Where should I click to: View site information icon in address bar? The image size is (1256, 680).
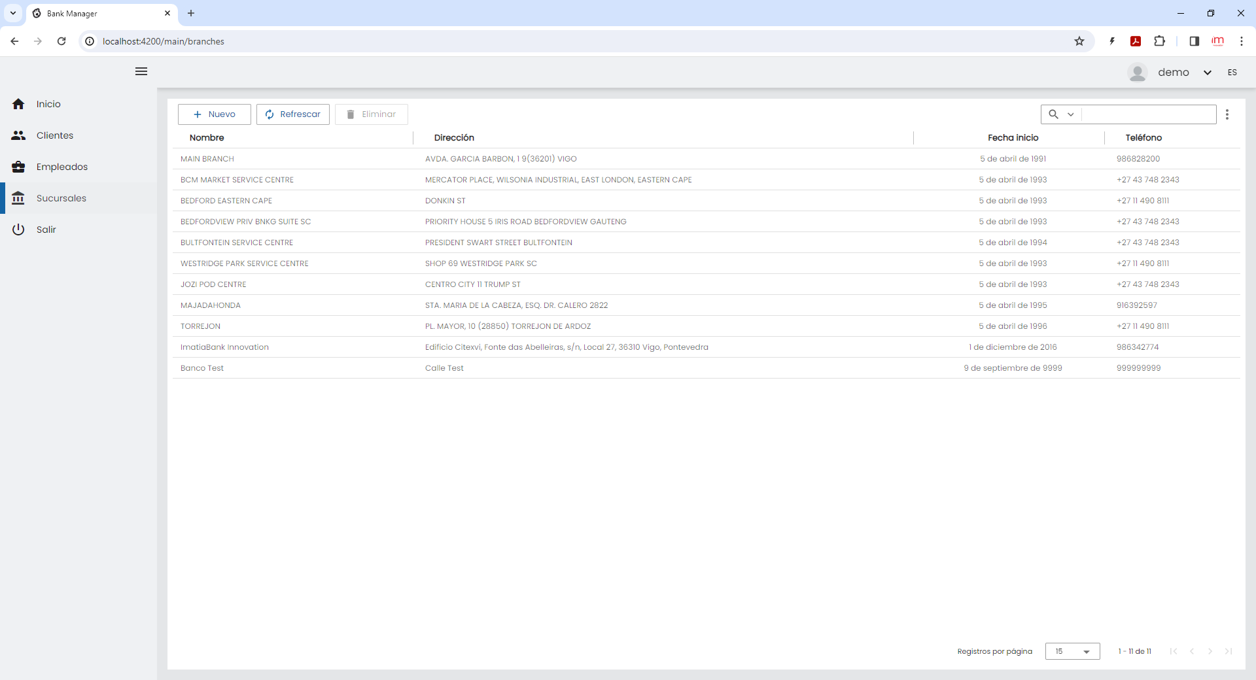pos(90,41)
